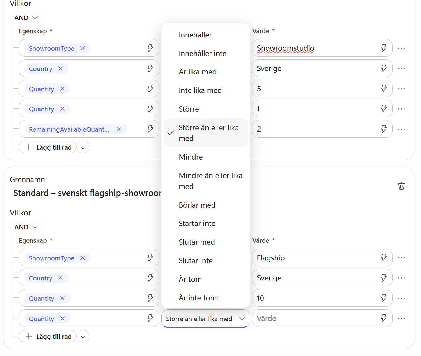Click lightning icon in the RemainingAvailableQuant... property field
Screen dimensions: 421x356
[151, 129]
